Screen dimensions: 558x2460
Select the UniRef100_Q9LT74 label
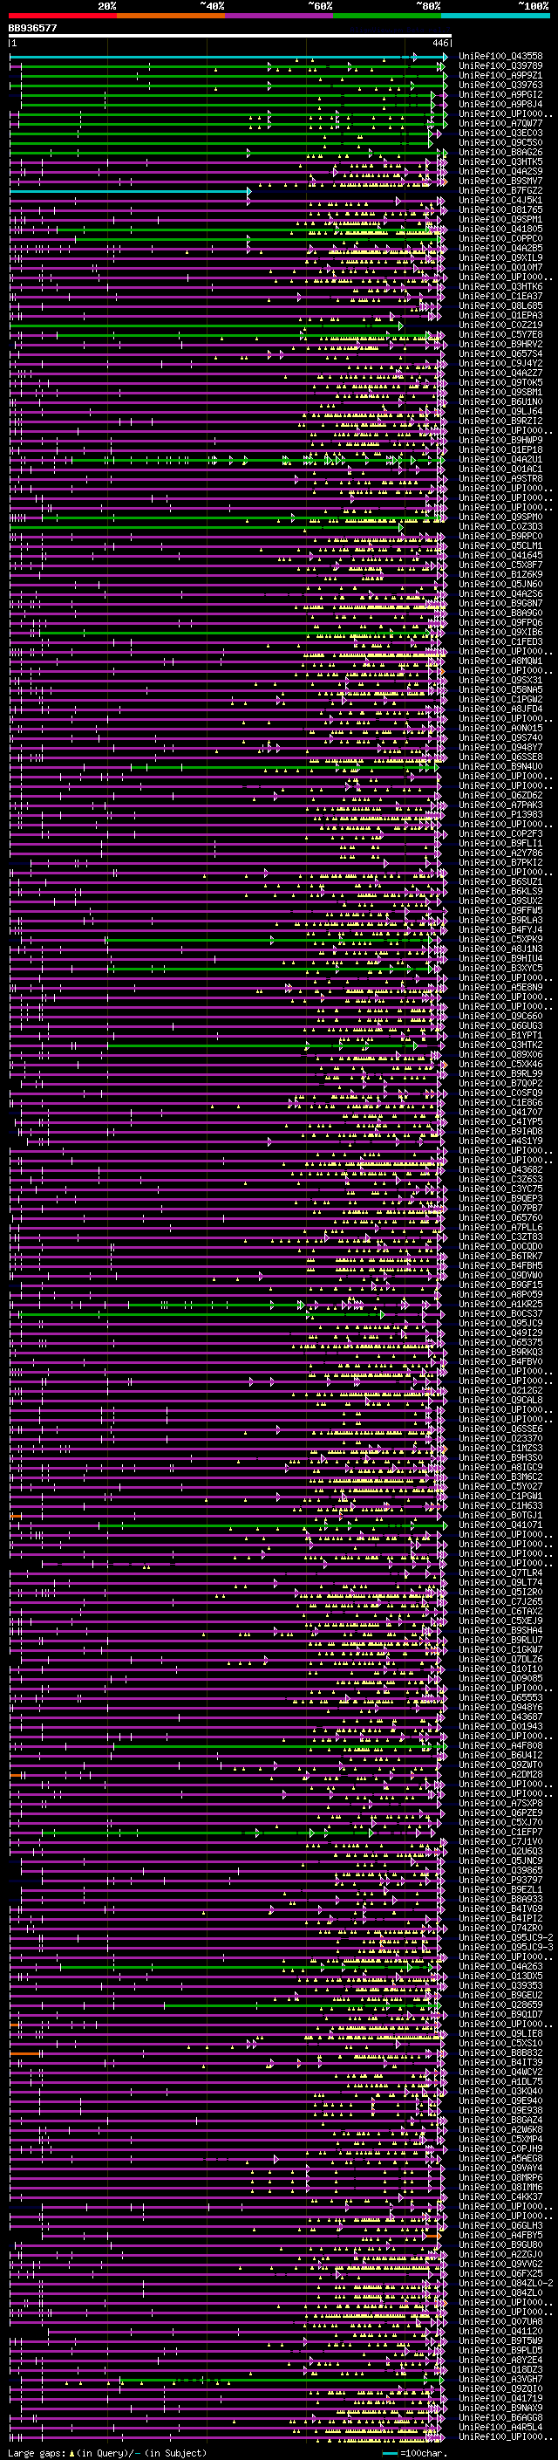[500, 1581]
